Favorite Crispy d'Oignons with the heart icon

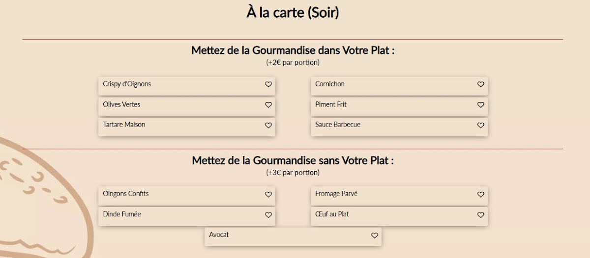(268, 84)
